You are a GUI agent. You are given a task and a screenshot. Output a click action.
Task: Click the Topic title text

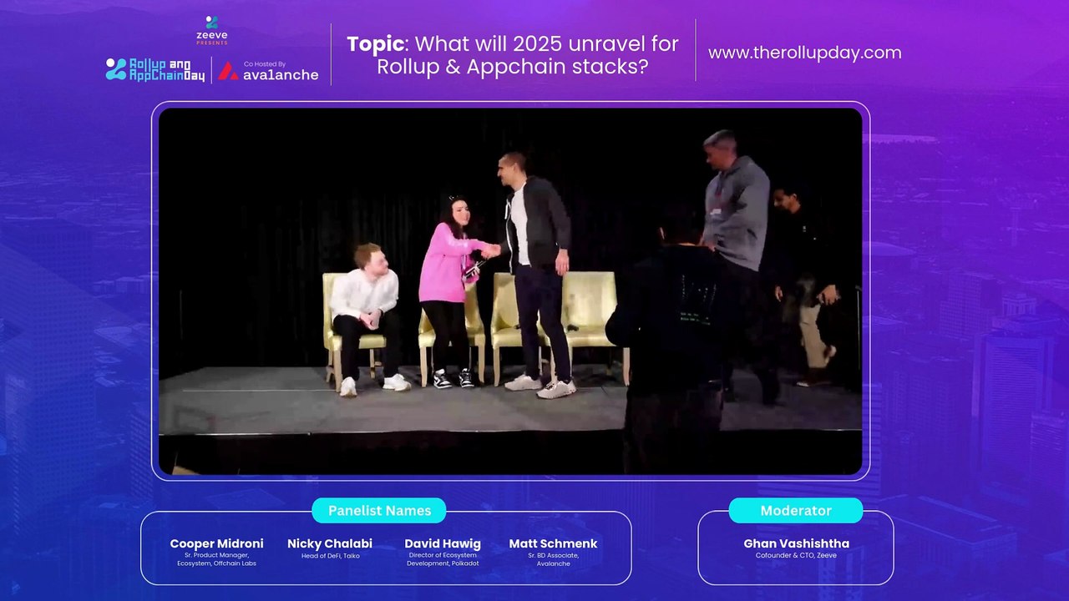pos(513,55)
